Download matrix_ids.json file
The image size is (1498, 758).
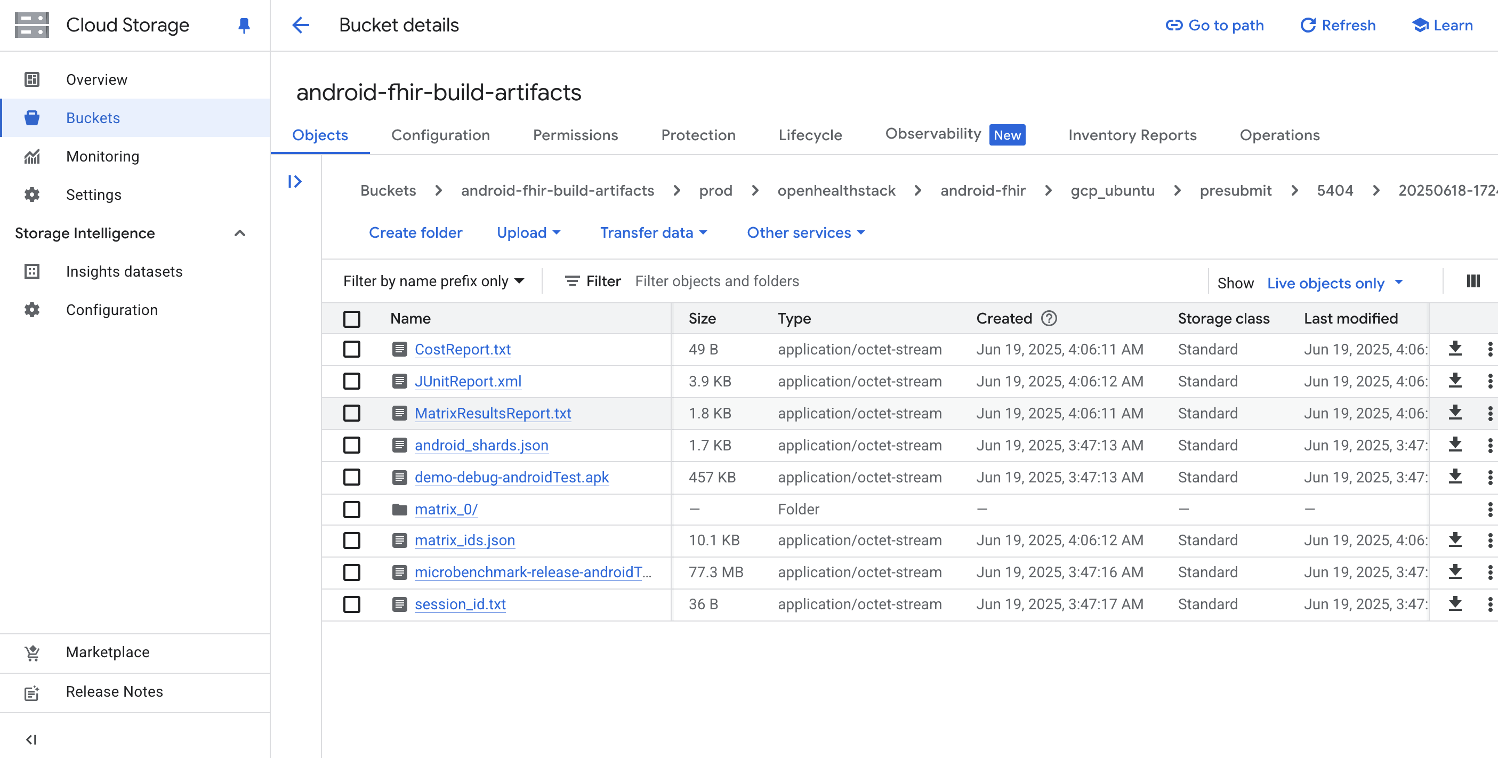click(x=1455, y=540)
